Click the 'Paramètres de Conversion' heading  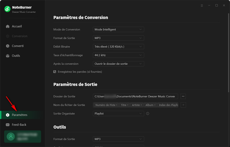(x=81, y=17)
